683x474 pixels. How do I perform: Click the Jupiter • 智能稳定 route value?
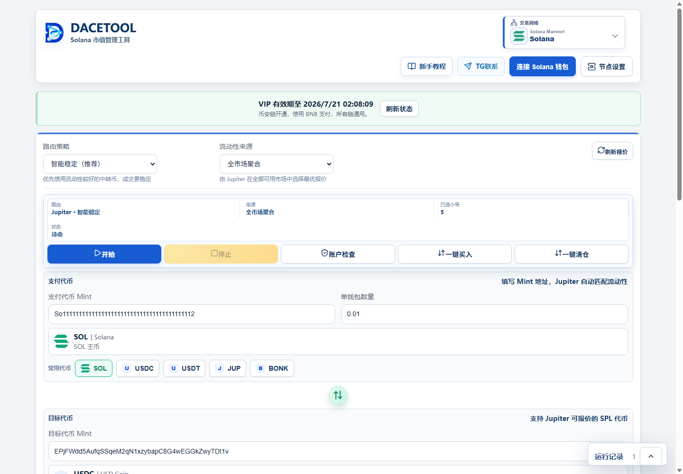coord(76,212)
